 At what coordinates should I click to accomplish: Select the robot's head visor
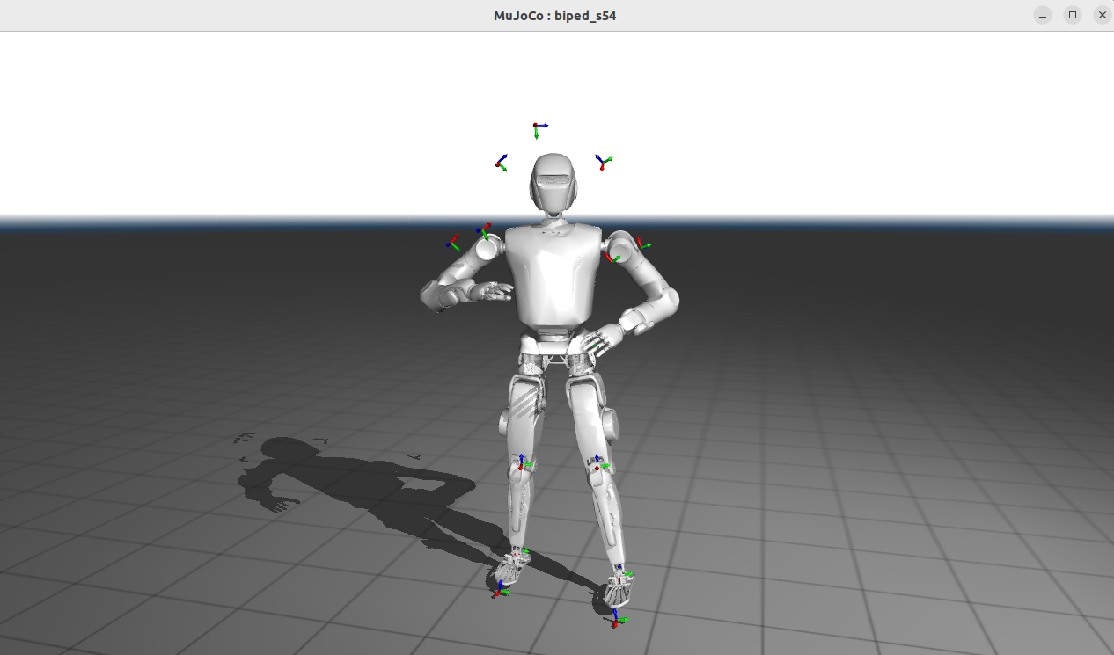[553, 180]
